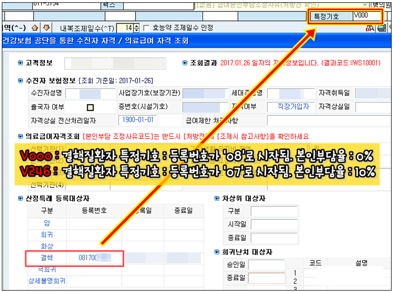Select the 암 category row

(47, 223)
